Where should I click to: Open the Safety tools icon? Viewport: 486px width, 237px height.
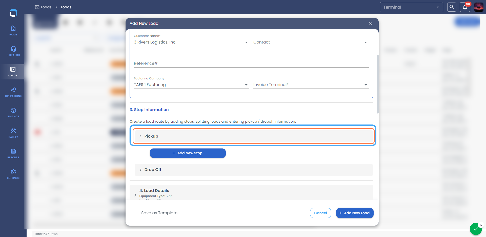(13, 131)
